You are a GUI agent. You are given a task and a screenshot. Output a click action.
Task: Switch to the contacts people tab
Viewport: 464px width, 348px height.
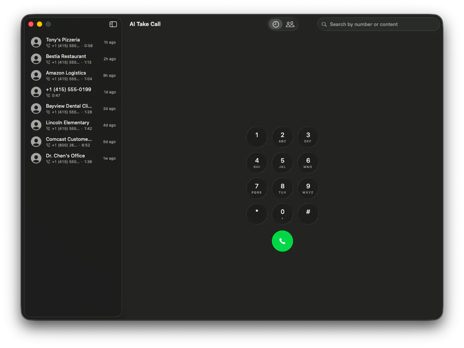click(290, 24)
